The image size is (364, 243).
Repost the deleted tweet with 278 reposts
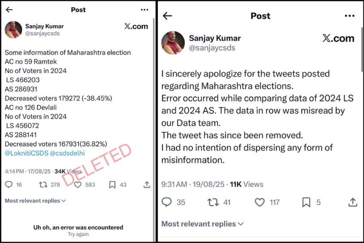[x=43, y=185]
